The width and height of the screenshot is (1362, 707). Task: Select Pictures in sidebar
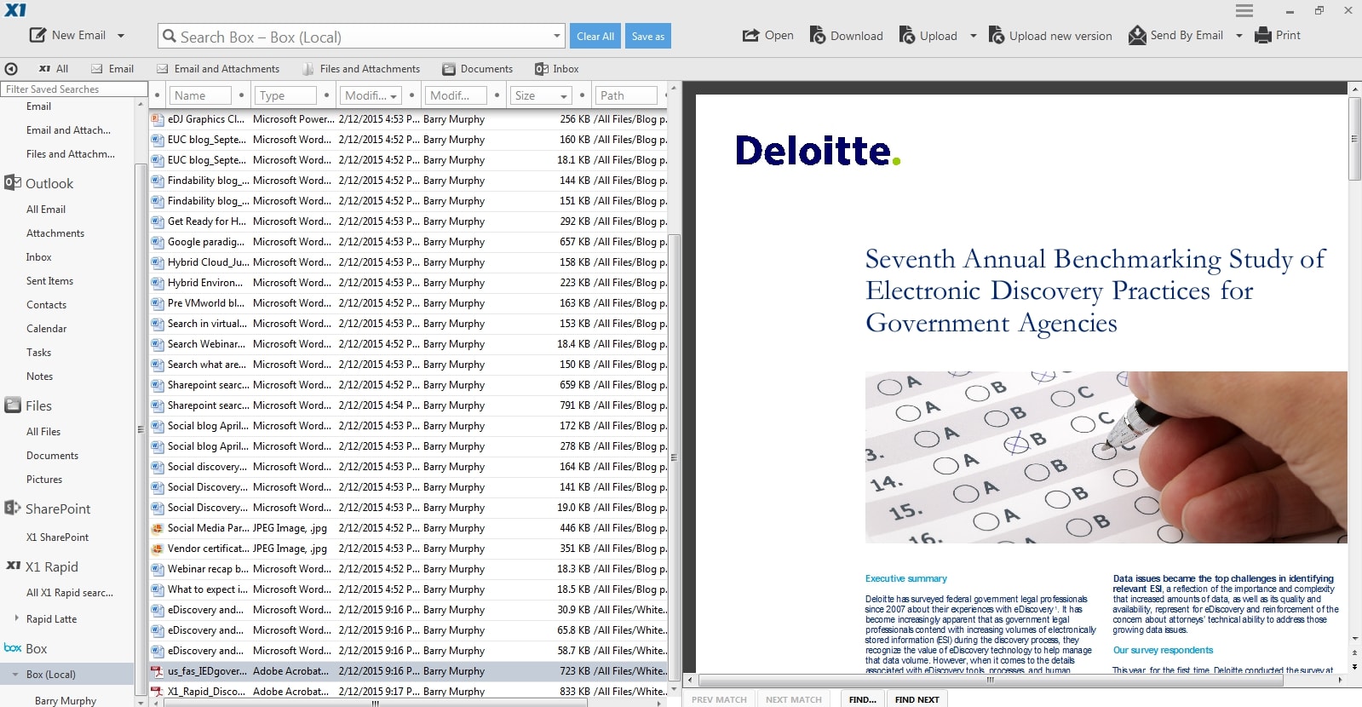point(44,480)
